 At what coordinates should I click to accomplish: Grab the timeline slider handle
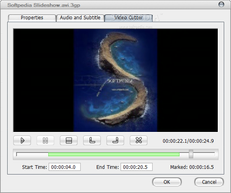(x=191, y=154)
